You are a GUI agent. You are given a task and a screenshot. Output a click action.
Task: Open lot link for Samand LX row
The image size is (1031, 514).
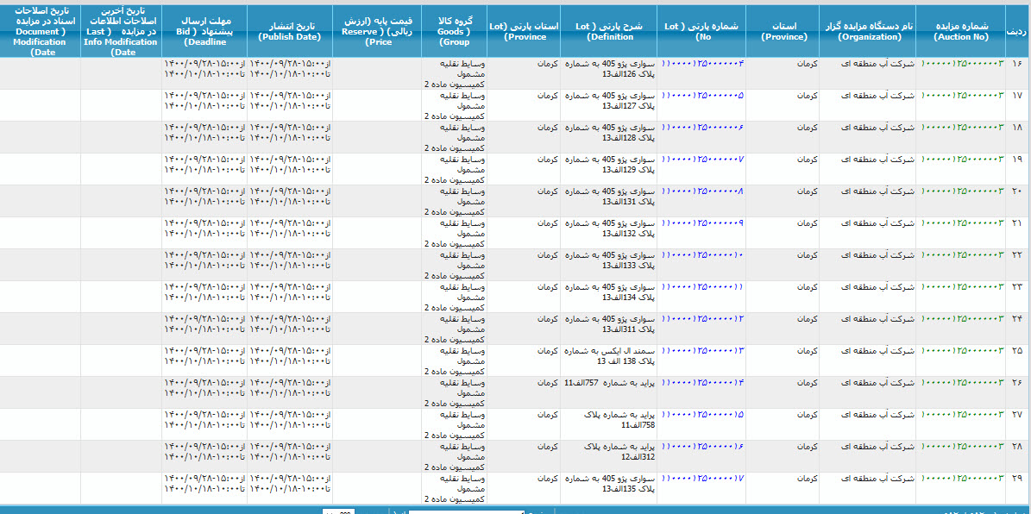[702, 351]
